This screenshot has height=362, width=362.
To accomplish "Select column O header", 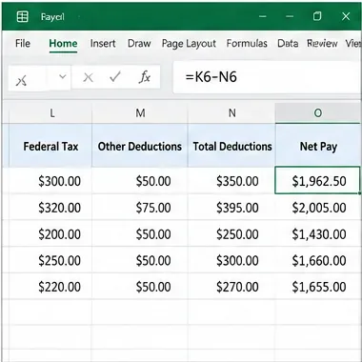I will 317,112.
